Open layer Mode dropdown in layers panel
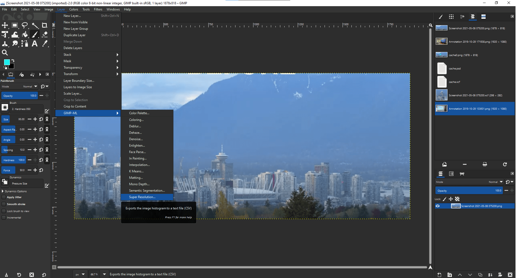Viewport: 516px width, 278px height. tap(469, 182)
